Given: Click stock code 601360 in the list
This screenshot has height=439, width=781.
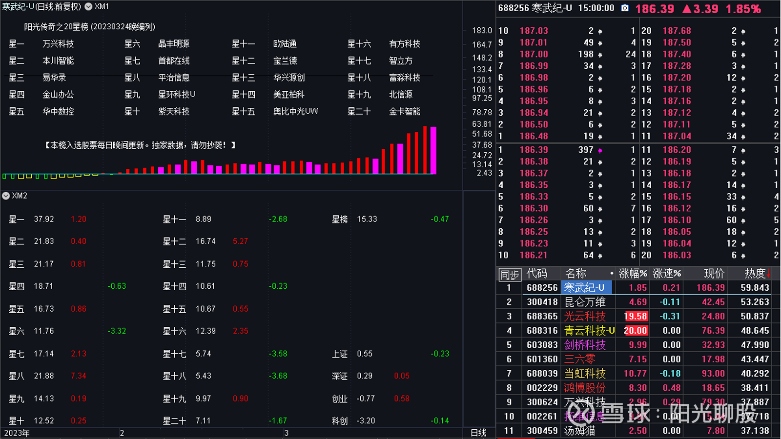Looking at the screenshot, I should tap(542, 359).
